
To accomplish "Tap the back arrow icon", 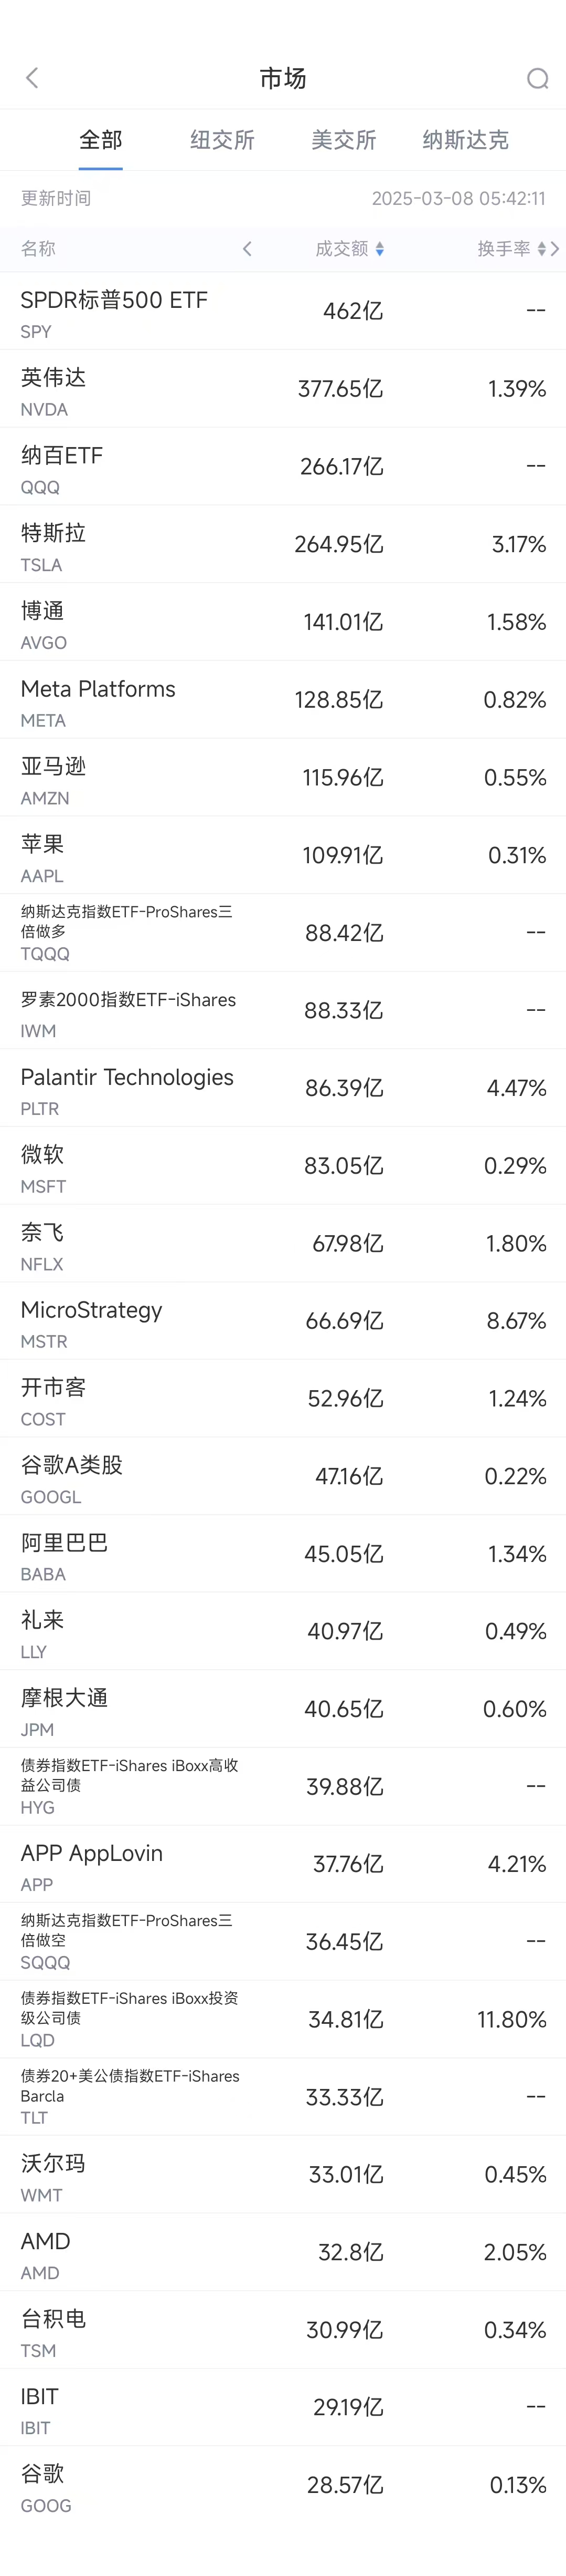I will point(32,78).
